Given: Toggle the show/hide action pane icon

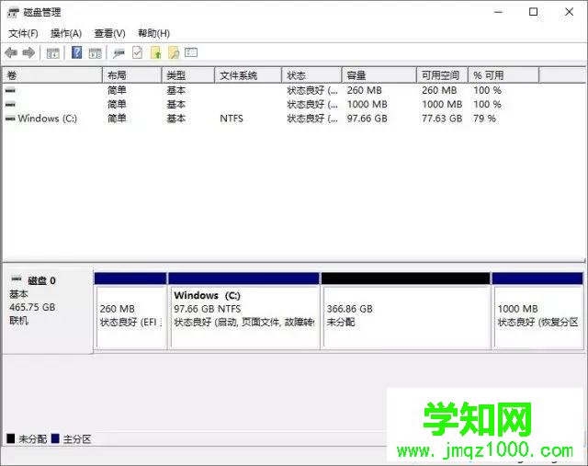Looking at the screenshot, I should (96, 53).
